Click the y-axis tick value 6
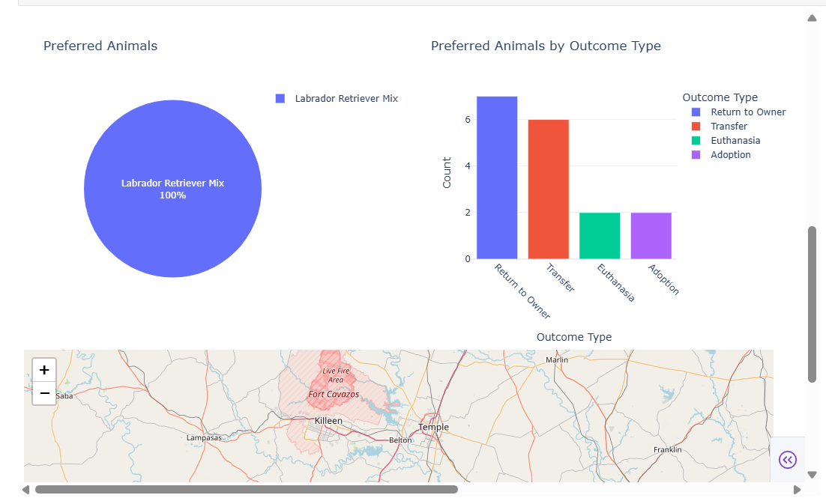Image resolution: width=826 pixels, height=504 pixels. 467,119
